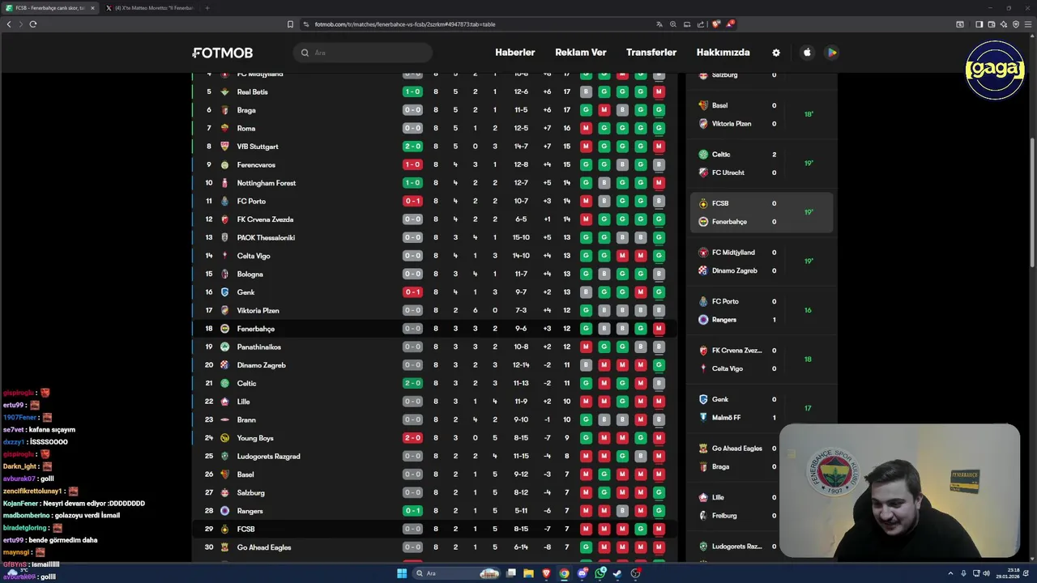The width and height of the screenshot is (1037, 583).
Task: Open the Hakkımızda menu
Action: pyautogui.click(x=723, y=53)
